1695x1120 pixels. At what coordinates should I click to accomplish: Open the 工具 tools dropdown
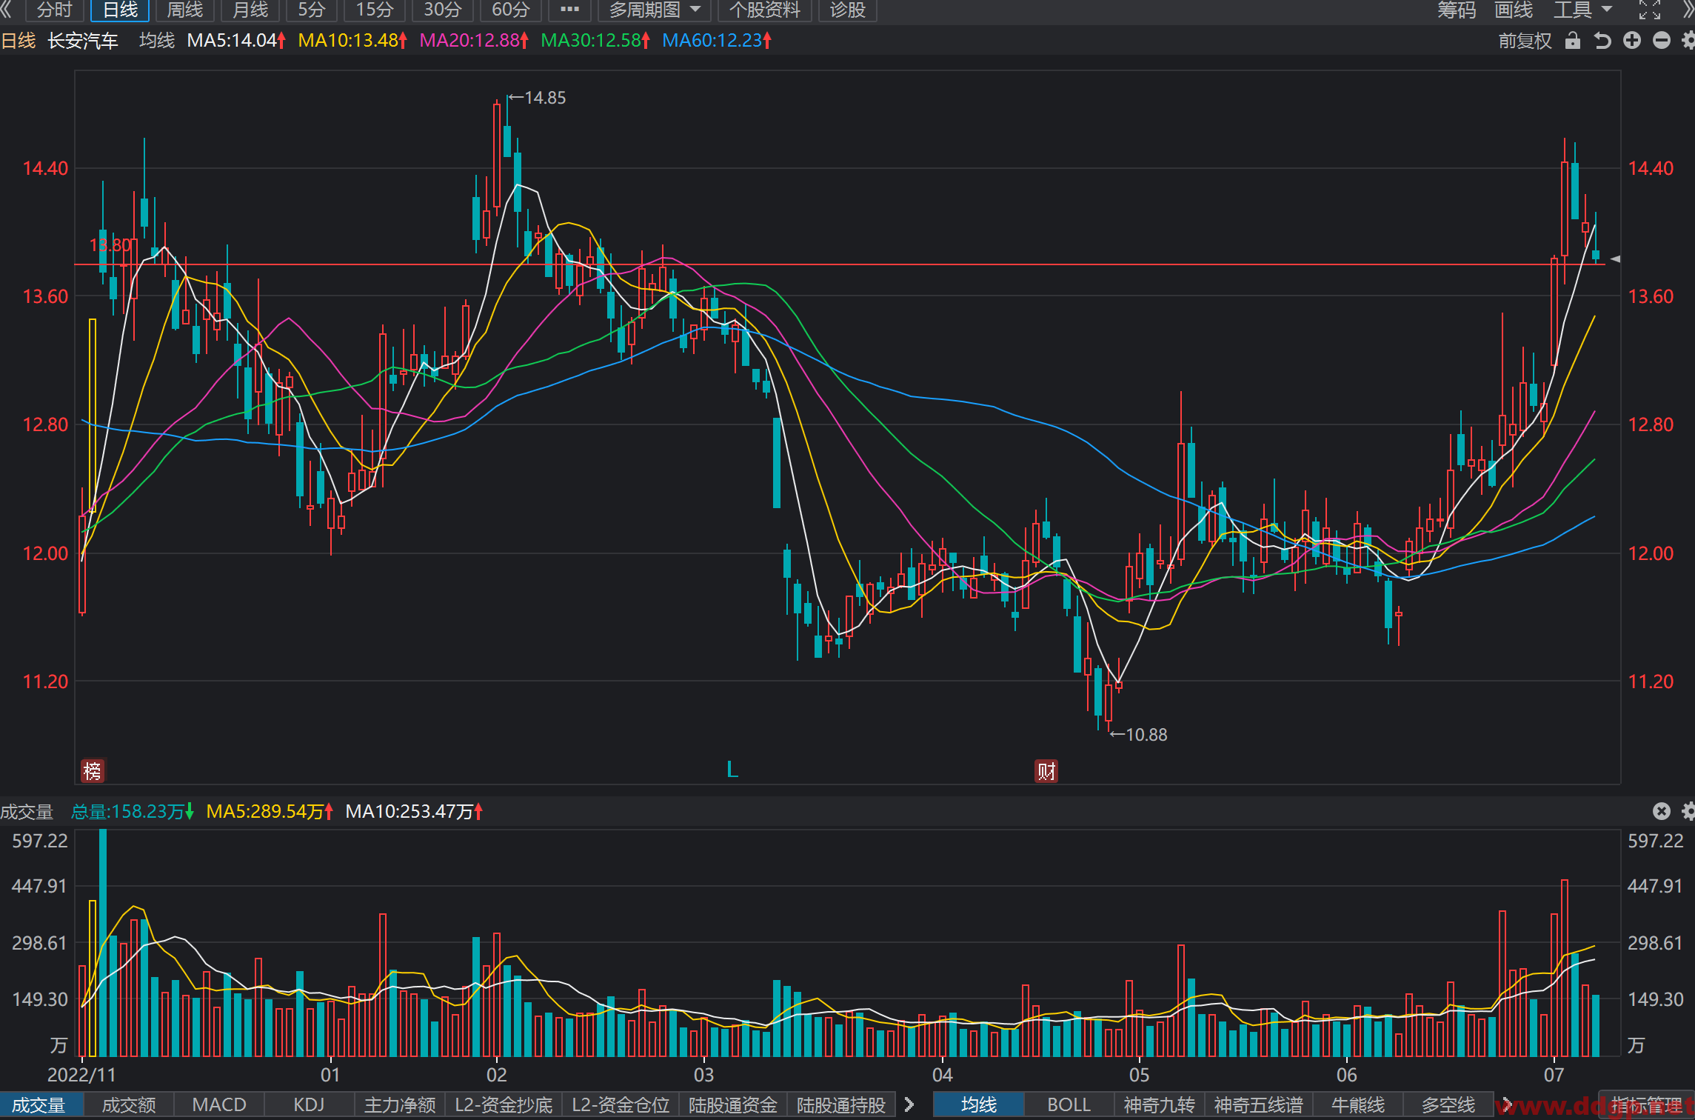coord(1582,10)
